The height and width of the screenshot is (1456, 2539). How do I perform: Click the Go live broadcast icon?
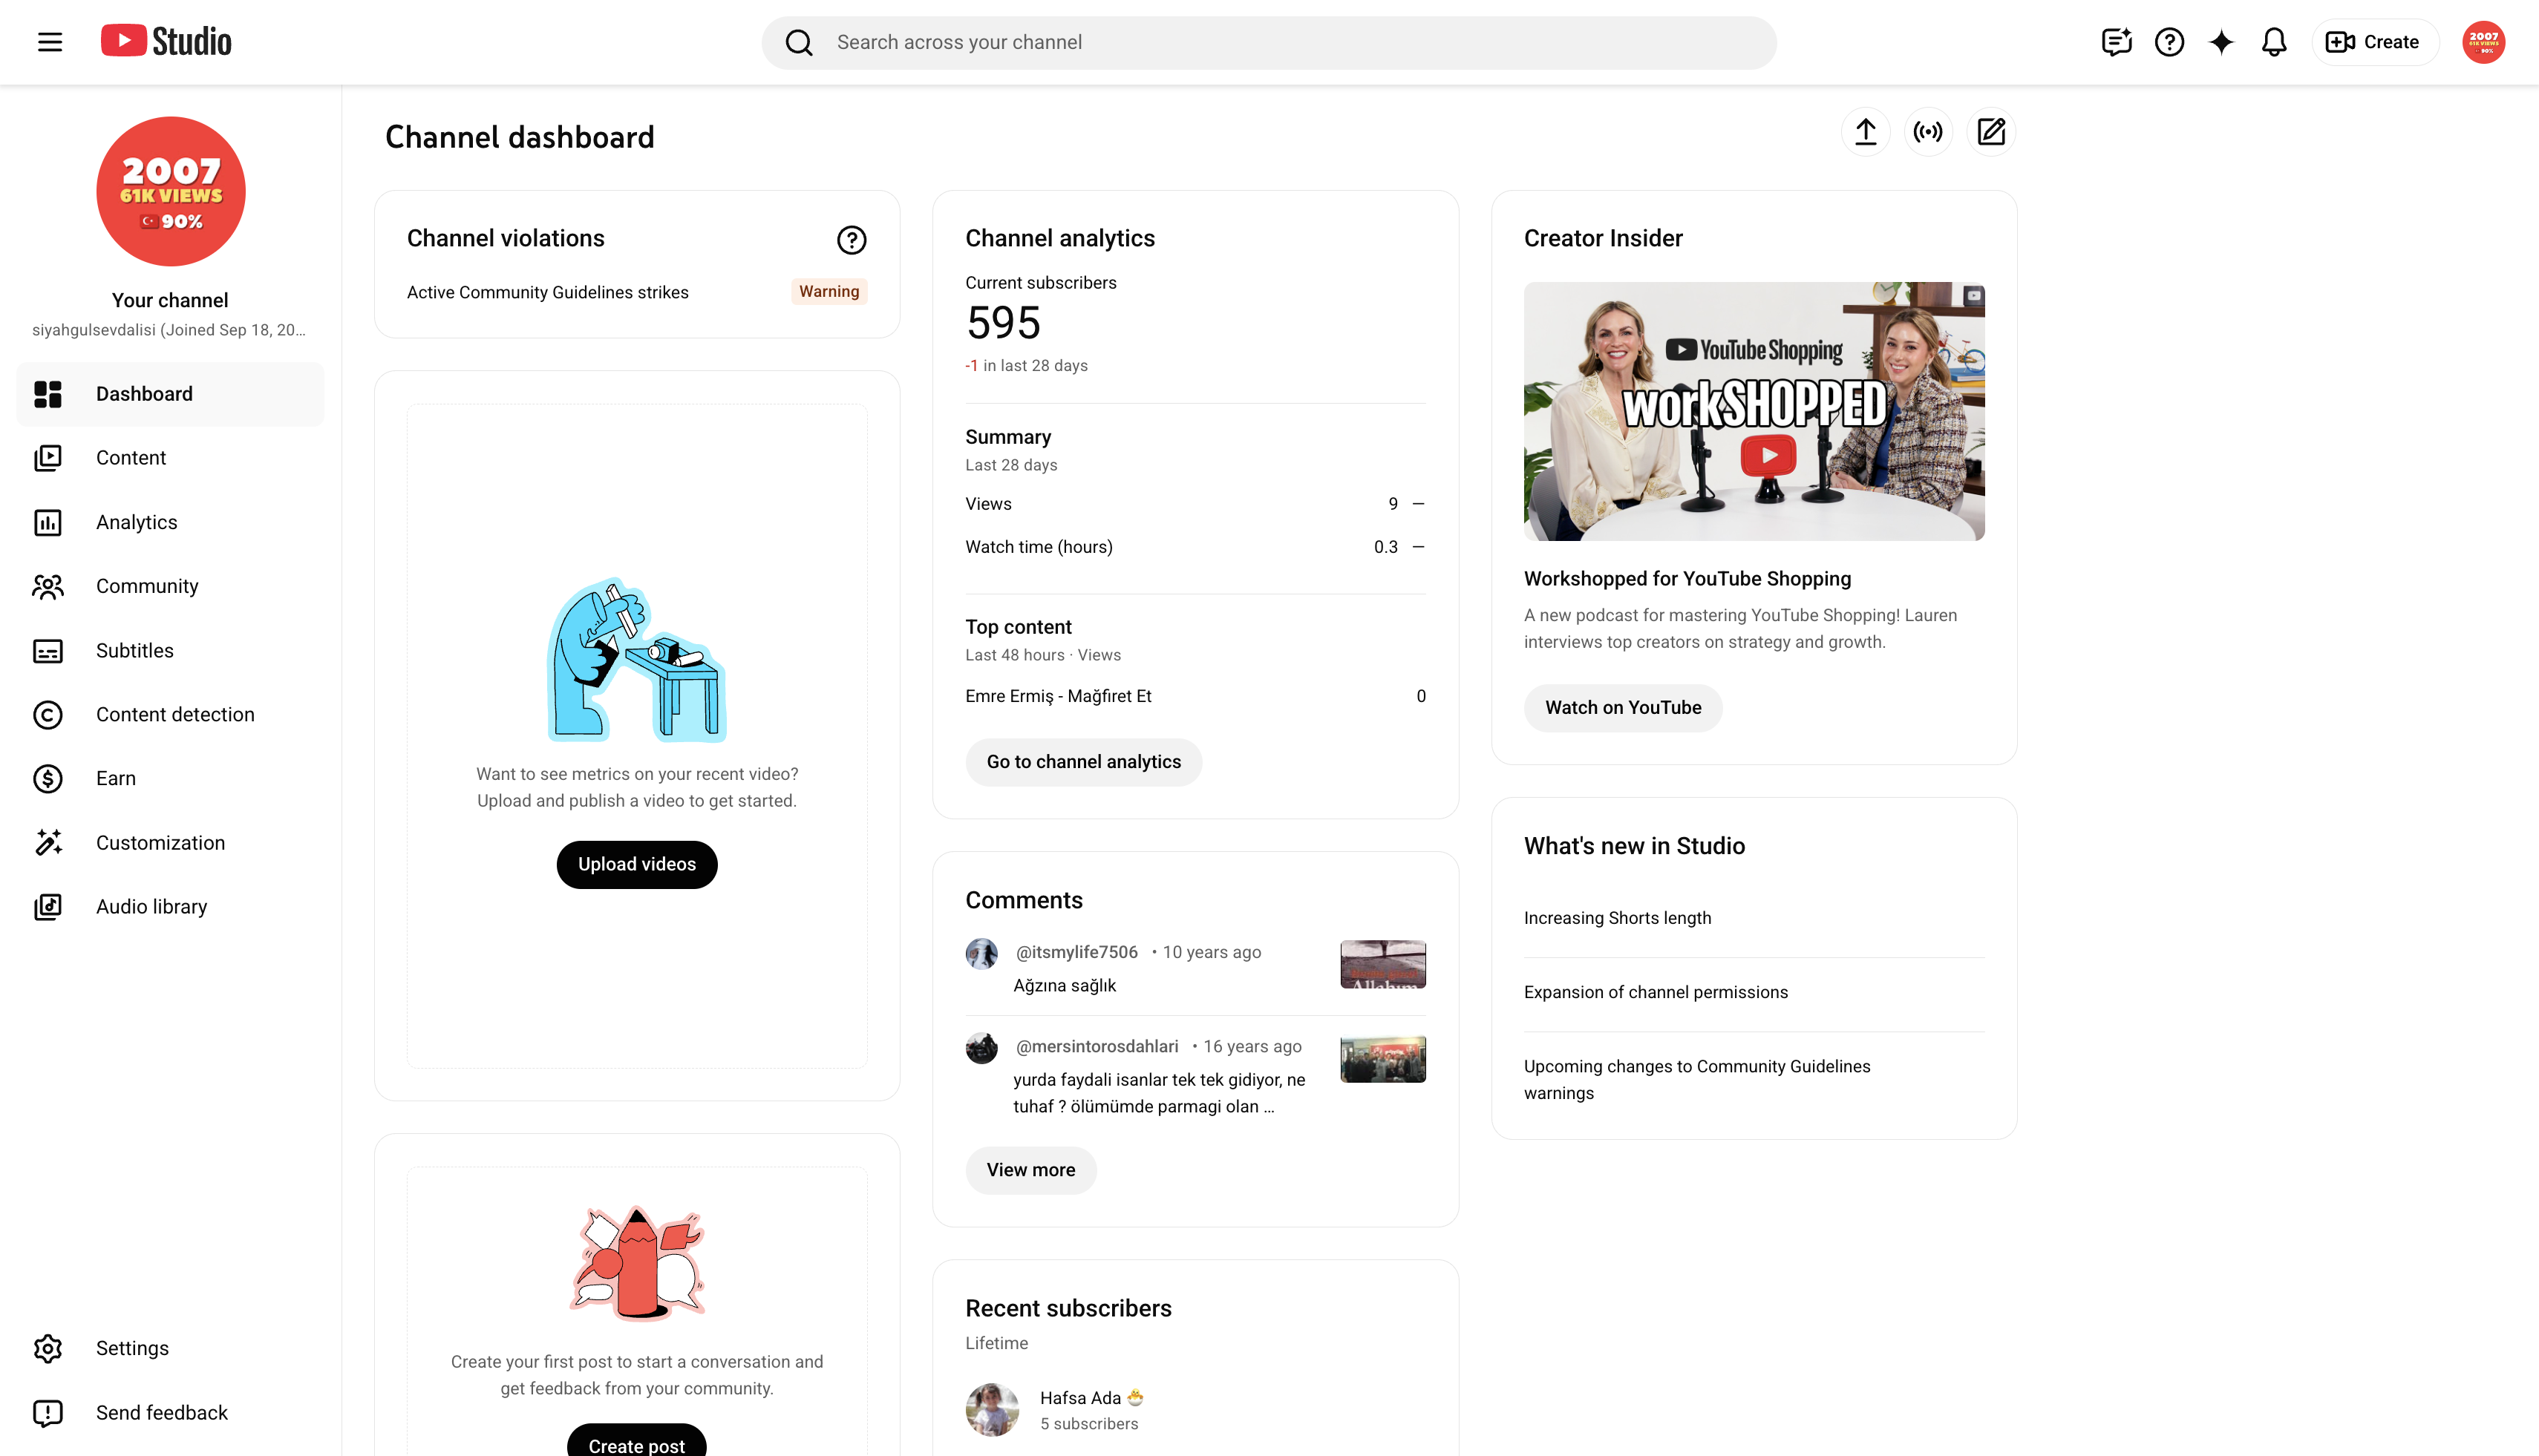tap(1928, 132)
